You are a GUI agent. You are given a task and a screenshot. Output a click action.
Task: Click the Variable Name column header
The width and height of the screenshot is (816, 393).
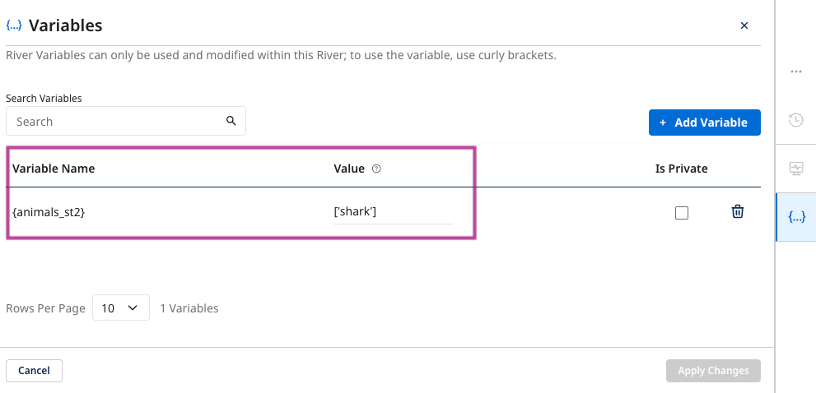54,169
